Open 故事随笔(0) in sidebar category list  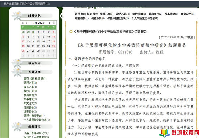tap(30, 99)
